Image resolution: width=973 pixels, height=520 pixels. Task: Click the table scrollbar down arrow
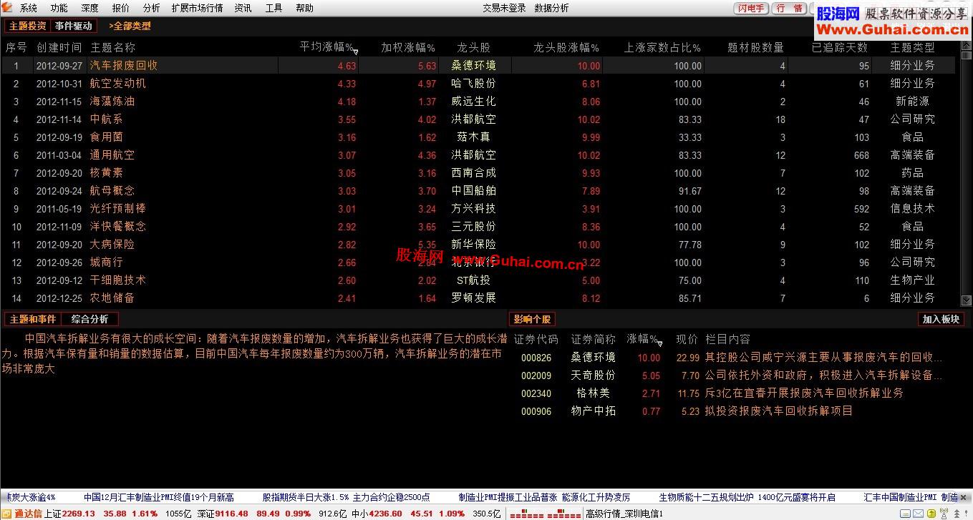click(x=966, y=300)
